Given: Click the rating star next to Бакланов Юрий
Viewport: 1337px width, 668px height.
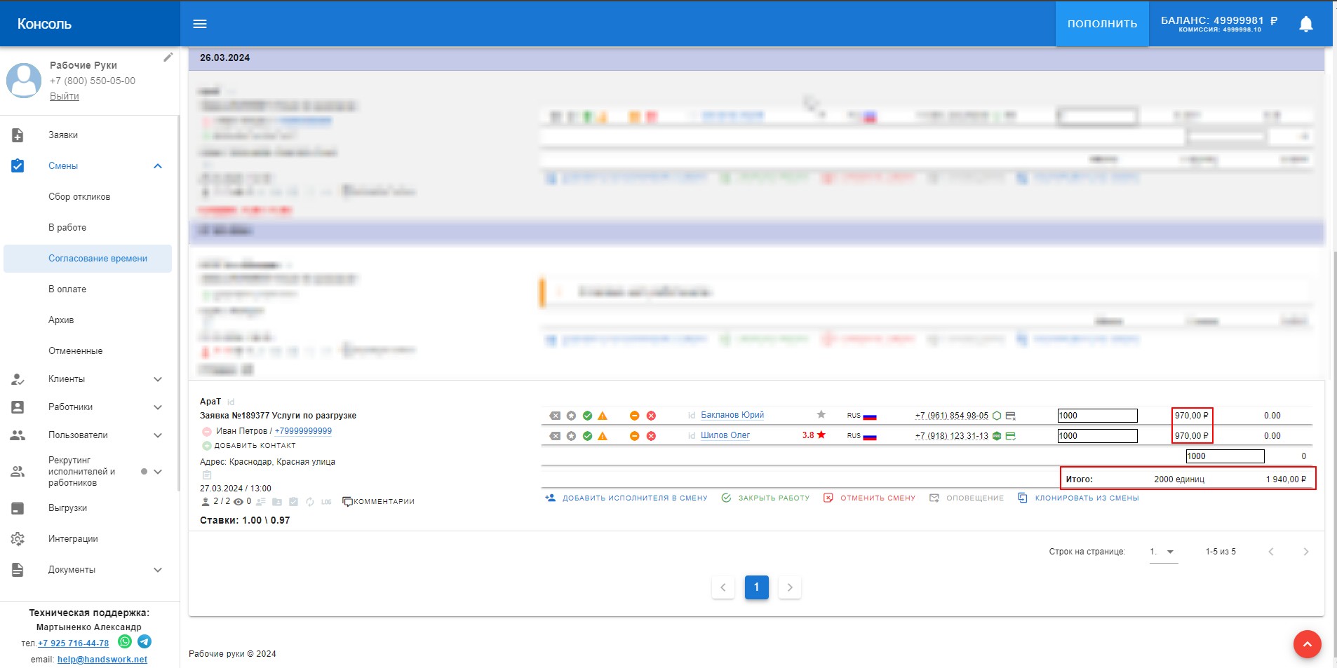Looking at the screenshot, I should [821, 414].
